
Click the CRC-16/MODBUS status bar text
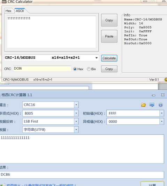tap(16, 79)
